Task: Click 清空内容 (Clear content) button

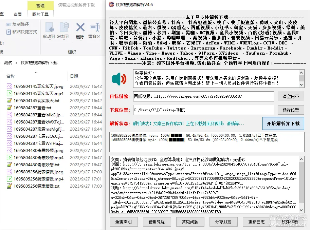Action: pyautogui.click(x=291, y=96)
